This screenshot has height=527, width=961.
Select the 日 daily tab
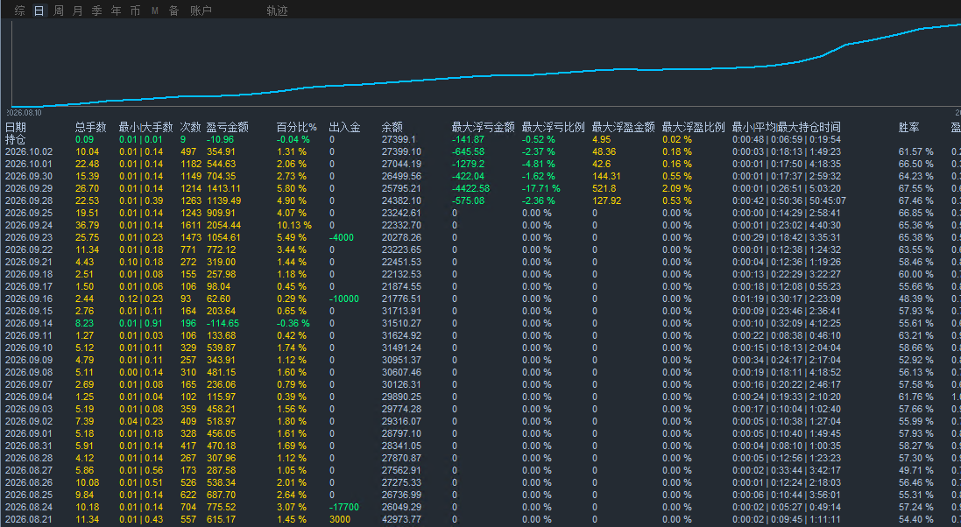click(39, 11)
